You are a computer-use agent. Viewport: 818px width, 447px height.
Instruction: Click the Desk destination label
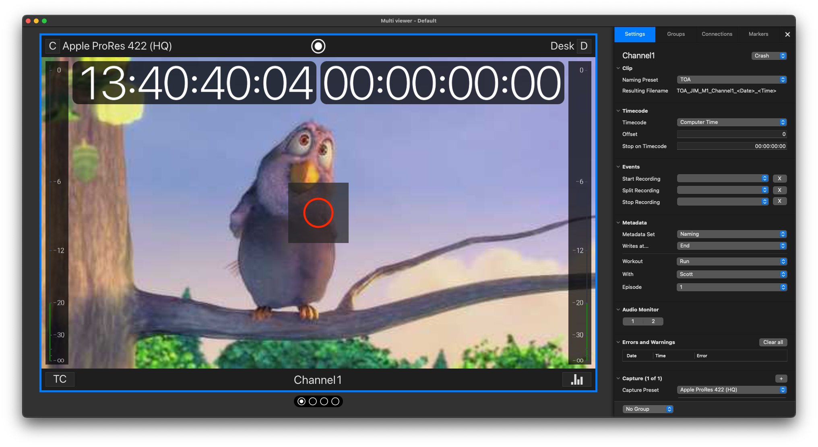point(562,46)
